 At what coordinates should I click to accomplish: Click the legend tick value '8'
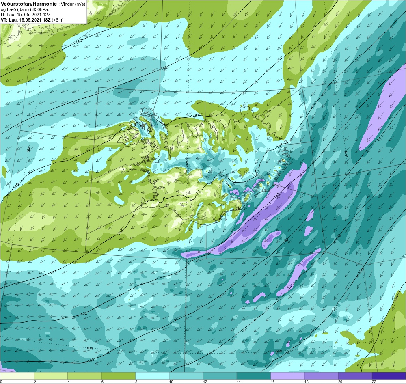(136, 382)
